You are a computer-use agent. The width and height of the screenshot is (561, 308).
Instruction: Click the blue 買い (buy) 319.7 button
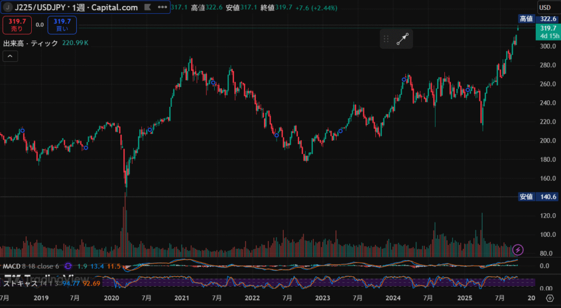(62, 25)
